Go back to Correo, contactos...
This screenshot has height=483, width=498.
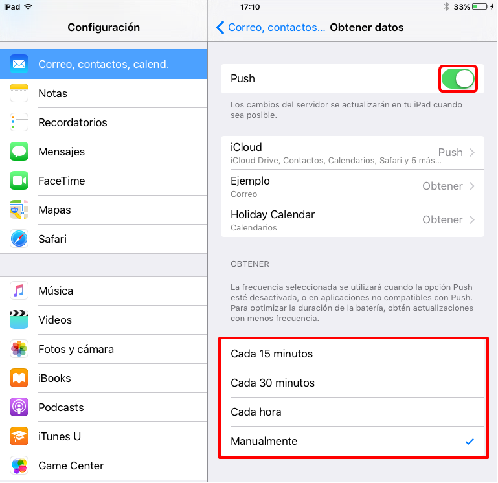click(271, 28)
